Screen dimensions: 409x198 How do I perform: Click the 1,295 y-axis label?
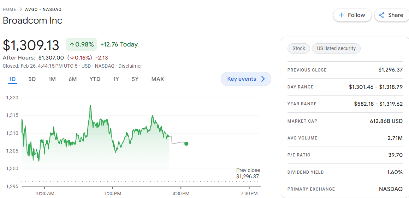[11, 187]
